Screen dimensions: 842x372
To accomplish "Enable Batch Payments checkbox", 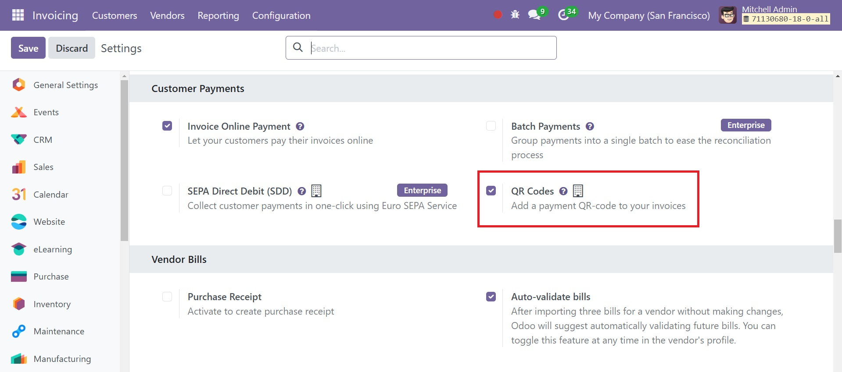I will (x=491, y=126).
